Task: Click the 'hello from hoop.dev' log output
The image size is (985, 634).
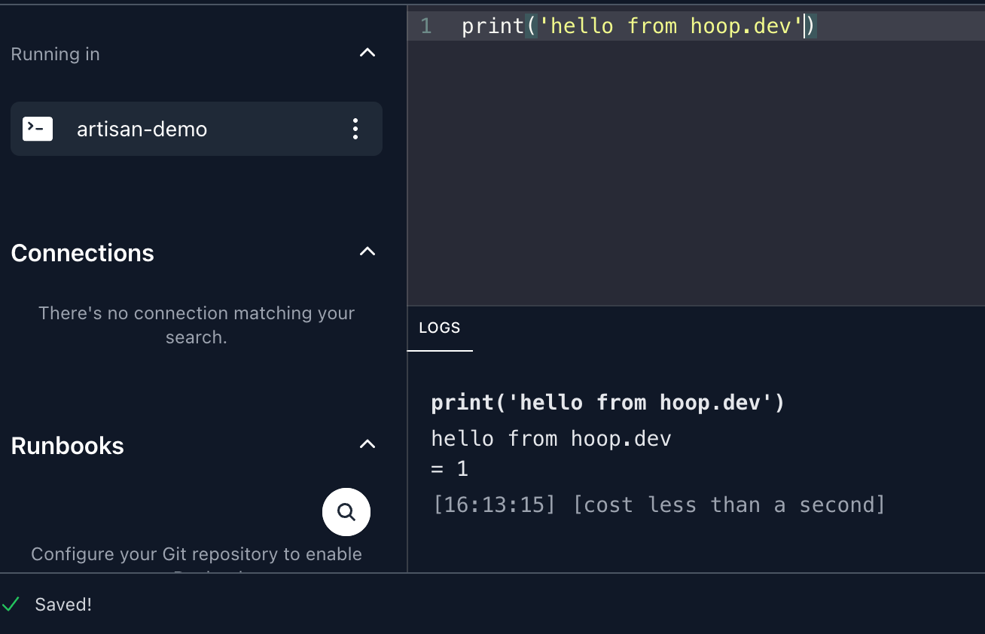Action: click(x=550, y=438)
